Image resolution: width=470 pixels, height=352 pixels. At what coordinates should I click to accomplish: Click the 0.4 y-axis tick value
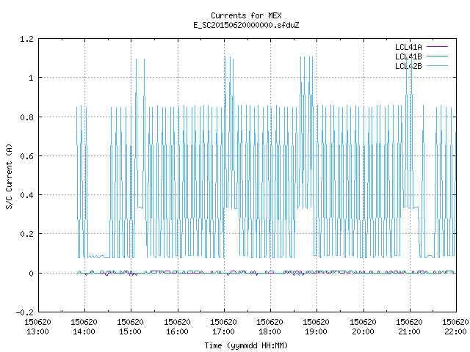pyautogui.click(x=26, y=195)
